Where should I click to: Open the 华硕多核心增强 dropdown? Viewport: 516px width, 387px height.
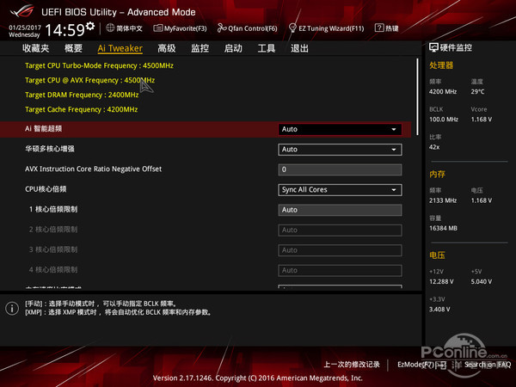click(340, 150)
